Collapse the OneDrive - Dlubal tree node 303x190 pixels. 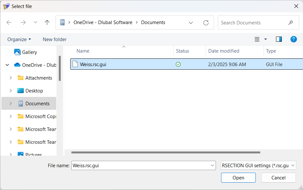coord(7,65)
